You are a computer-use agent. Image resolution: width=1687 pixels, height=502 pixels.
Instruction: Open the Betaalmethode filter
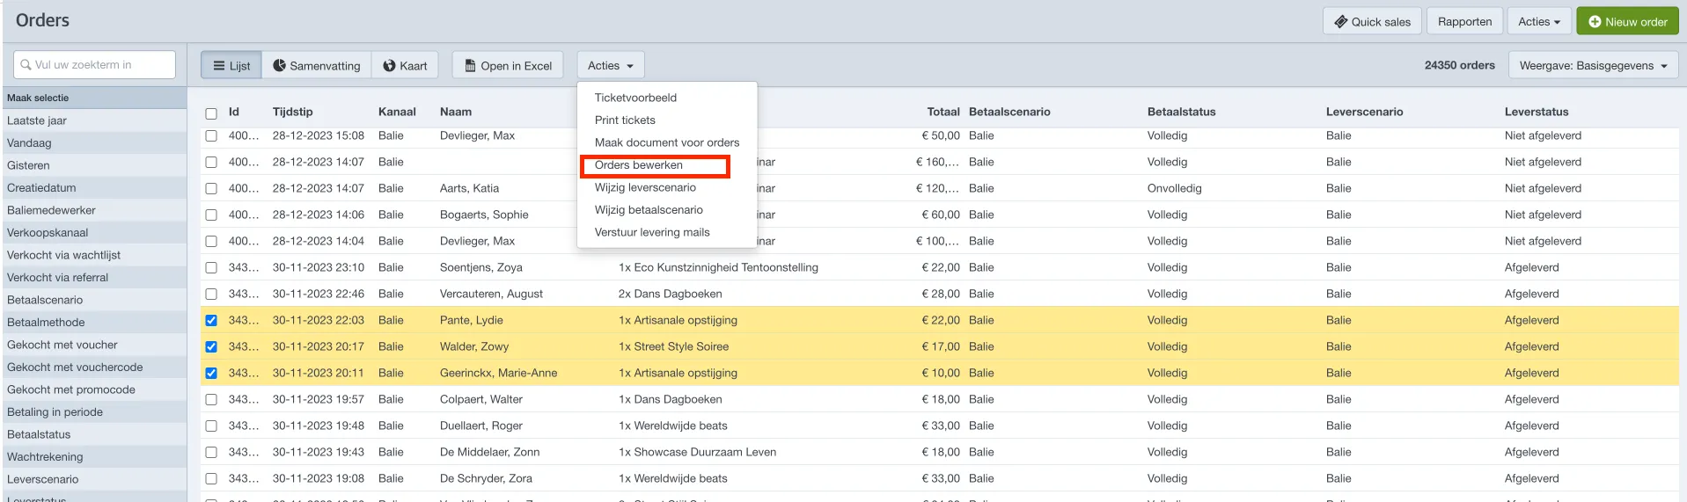tap(94, 322)
